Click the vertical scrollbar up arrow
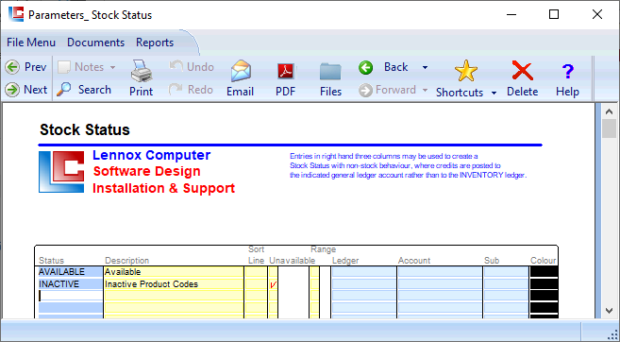 609,111
